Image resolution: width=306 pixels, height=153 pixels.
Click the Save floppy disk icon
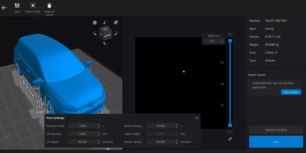(x=17, y=5)
